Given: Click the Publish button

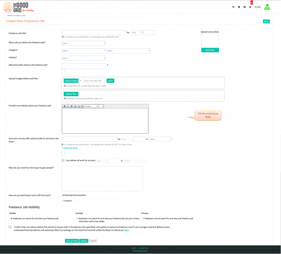Looking at the screenshot, I should coord(84,241).
